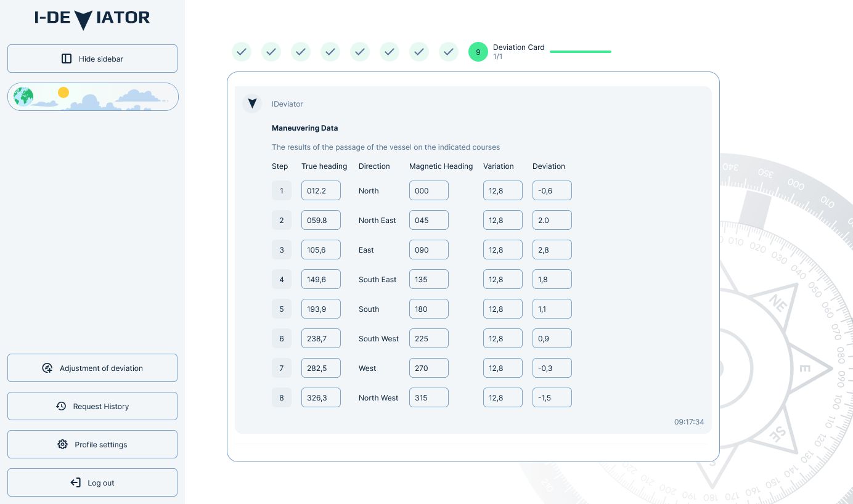Click the Deviation field showing 1,1

(x=552, y=309)
